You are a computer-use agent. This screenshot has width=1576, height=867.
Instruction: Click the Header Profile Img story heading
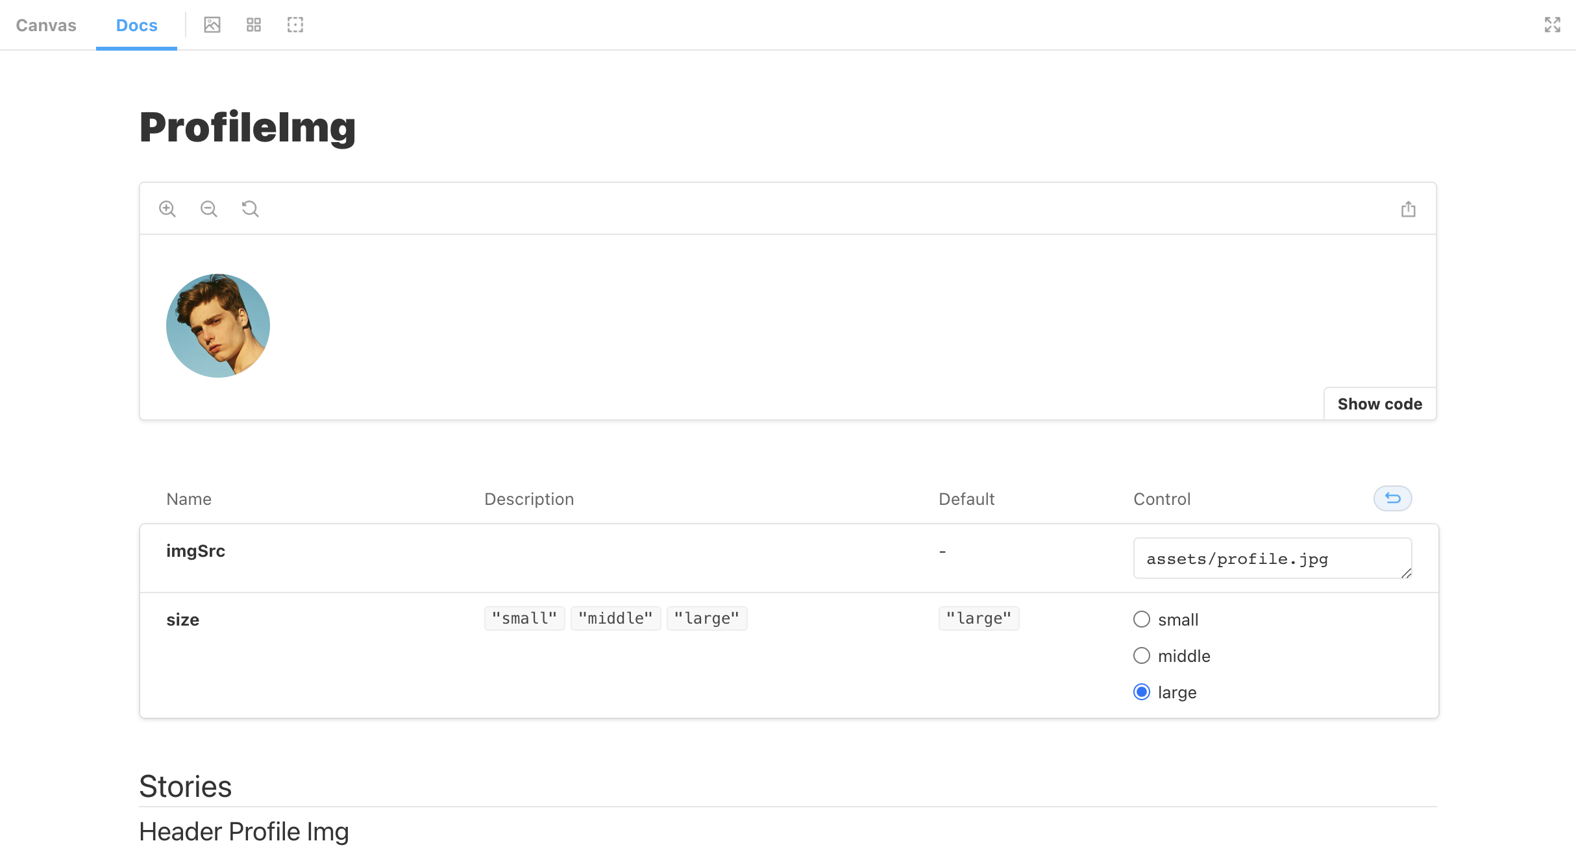tap(244, 831)
